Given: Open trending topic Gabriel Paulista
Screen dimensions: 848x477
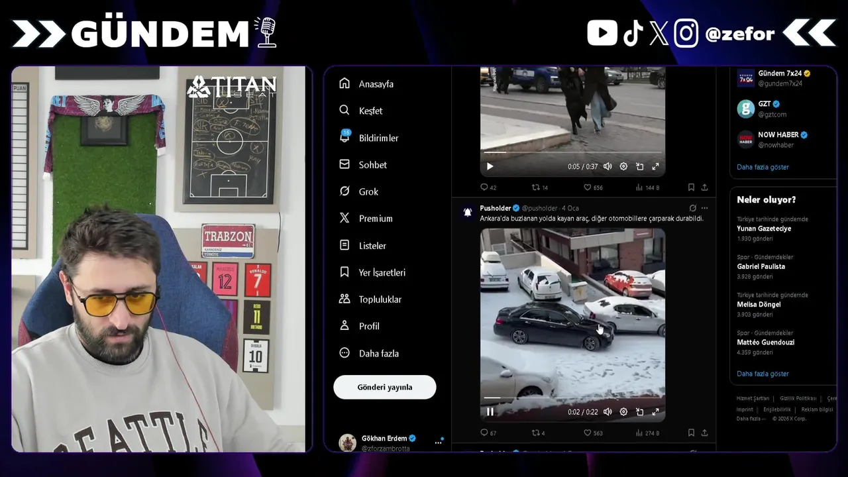Looking at the screenshot, I should click(761, 266).
